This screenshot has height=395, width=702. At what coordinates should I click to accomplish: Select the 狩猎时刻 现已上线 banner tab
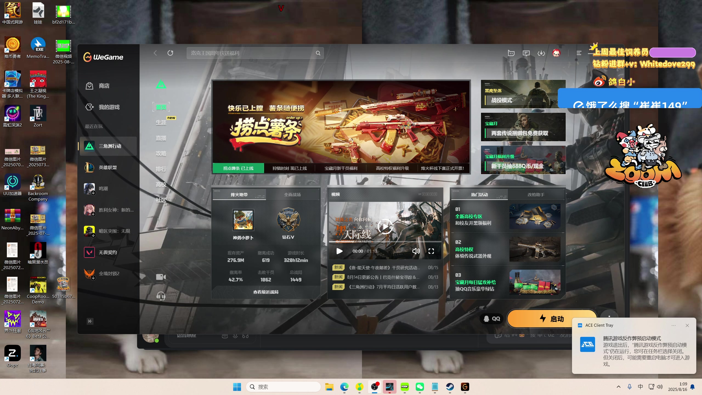tap(290, 168)
